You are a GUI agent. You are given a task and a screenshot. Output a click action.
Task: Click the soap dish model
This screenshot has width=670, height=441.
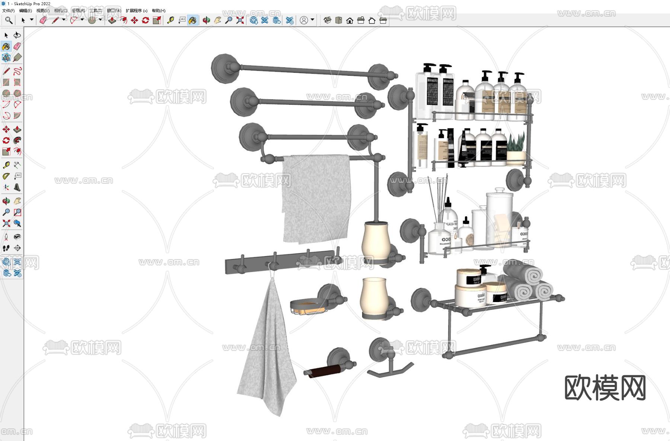coord(319,300)
